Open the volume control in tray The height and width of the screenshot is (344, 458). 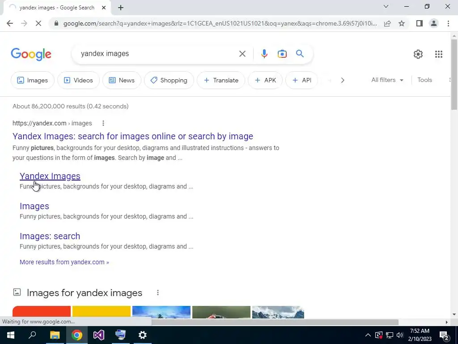[400, 335]
